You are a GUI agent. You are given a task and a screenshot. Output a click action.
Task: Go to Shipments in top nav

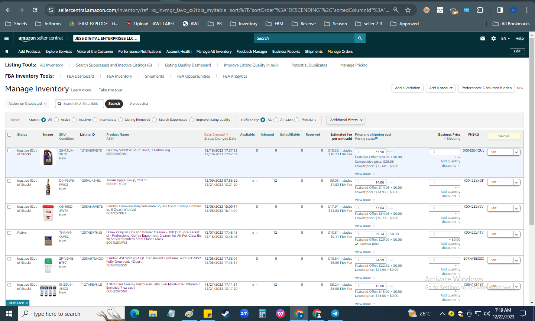coord(314,52)
